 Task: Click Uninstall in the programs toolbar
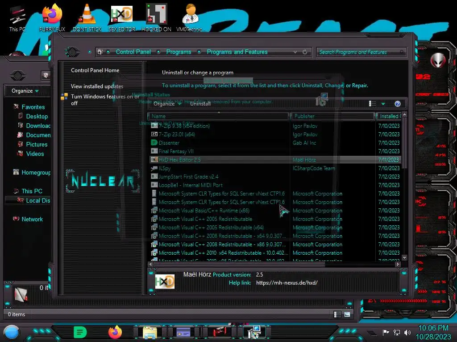[200, 104]
